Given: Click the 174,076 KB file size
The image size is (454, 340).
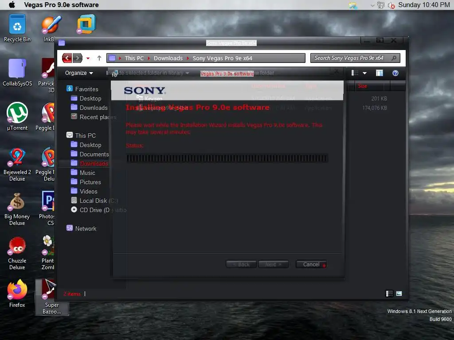Looking at the screenshot, I should pyautogui.click(x=374, y=108).
